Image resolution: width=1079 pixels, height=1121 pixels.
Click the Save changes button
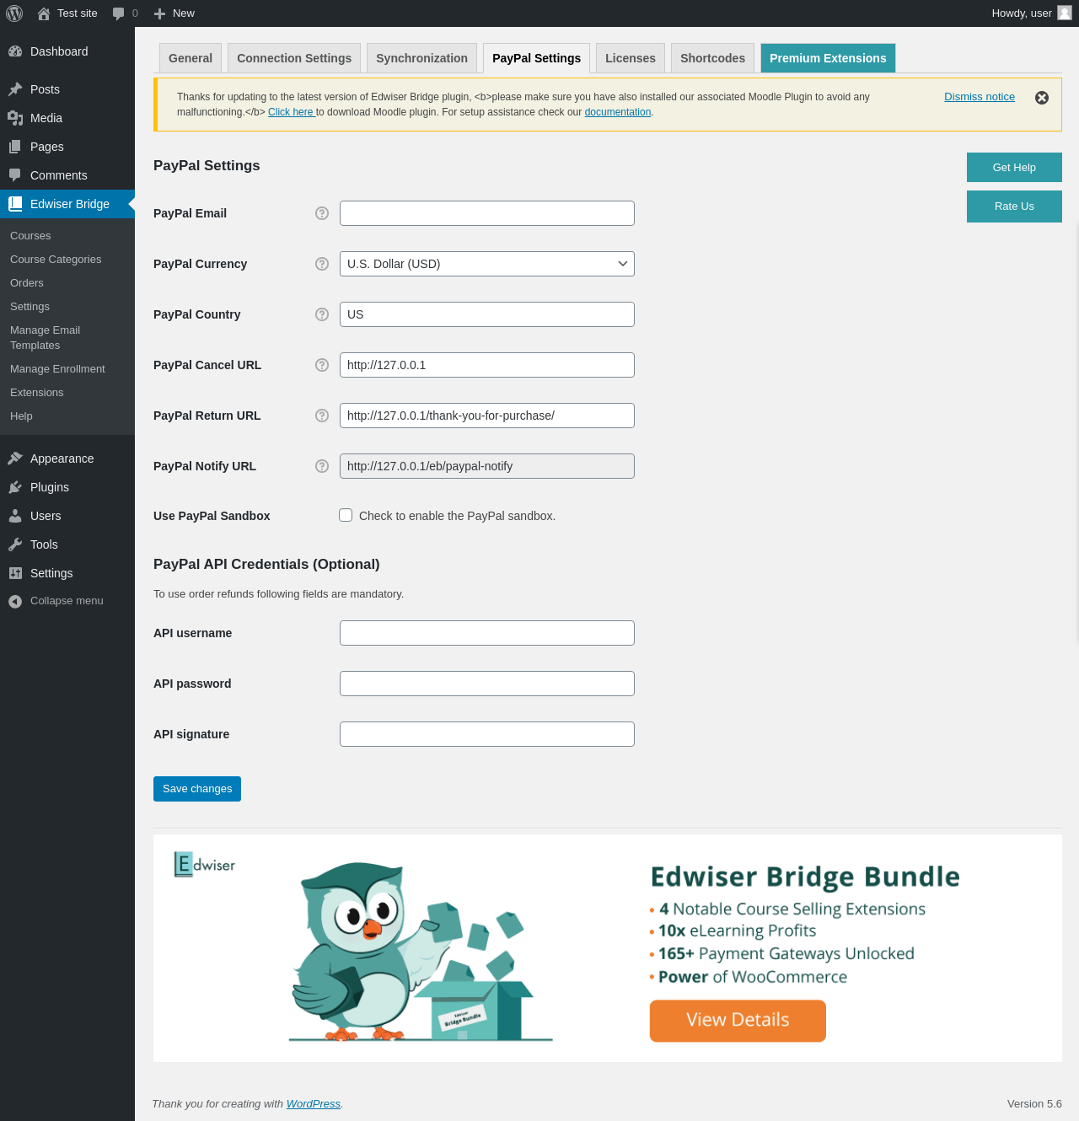(197, 789)
